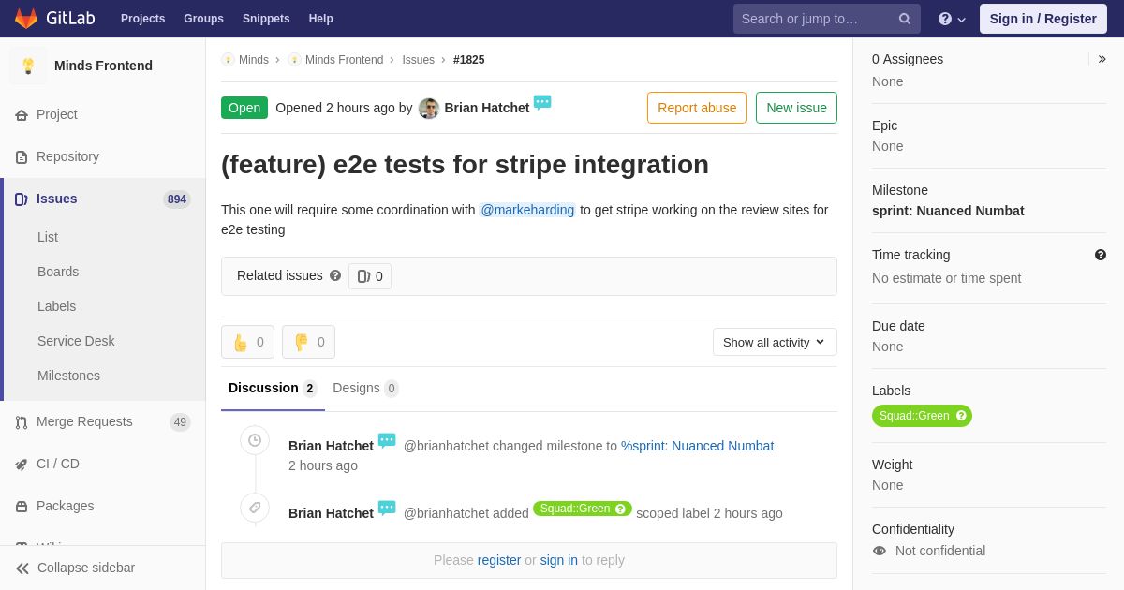The image size is (1124, 590).
Task: Collapse sidebar using double-chevron icon
Action: (22, 568)
